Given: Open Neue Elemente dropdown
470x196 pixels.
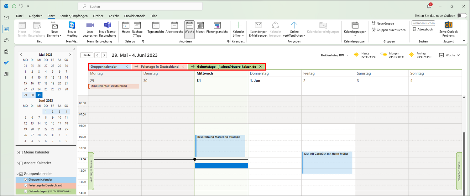Looking at the screenshot, I should pos(54,29).
